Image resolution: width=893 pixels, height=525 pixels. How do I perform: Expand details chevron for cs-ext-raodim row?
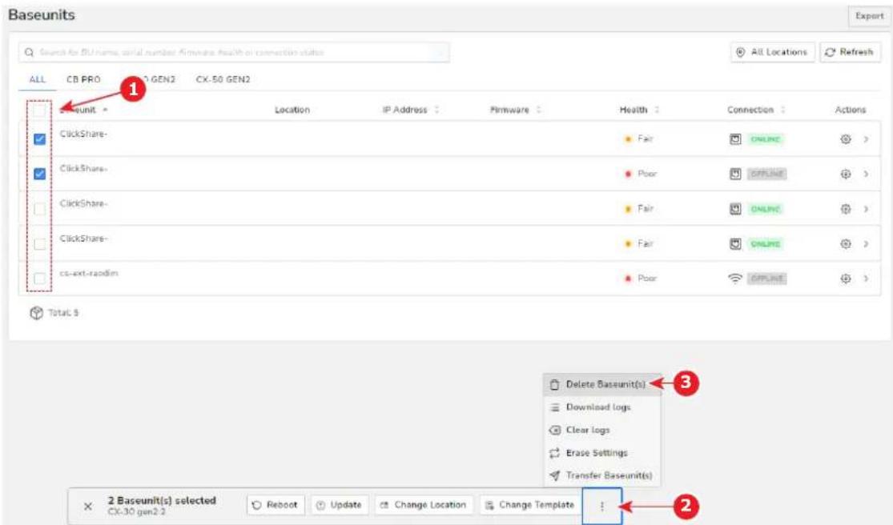pyautogui.click(x=867, y=279)
